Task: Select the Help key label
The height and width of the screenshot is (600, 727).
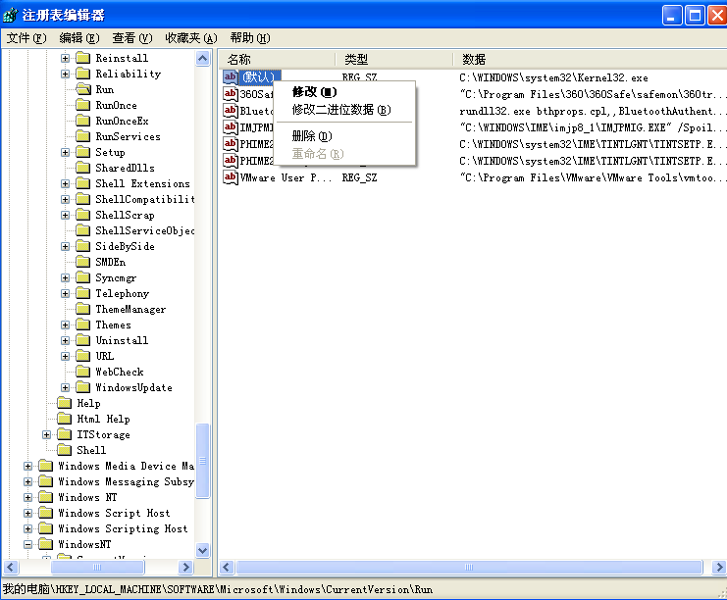Action: pyautogui.click(x=88, y=404)
